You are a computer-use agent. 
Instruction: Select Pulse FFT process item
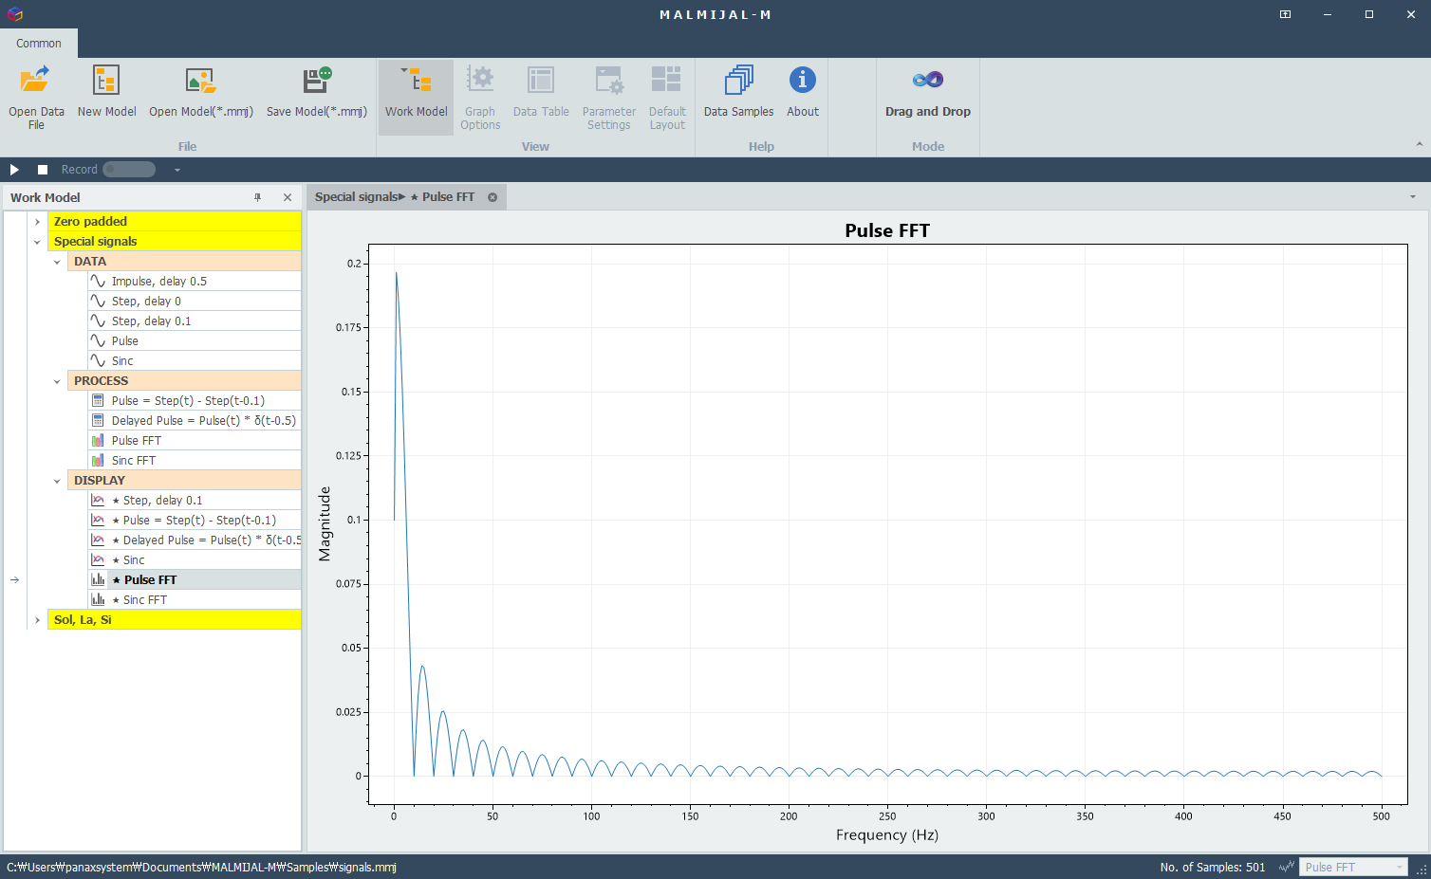click(x=195, y=441)
